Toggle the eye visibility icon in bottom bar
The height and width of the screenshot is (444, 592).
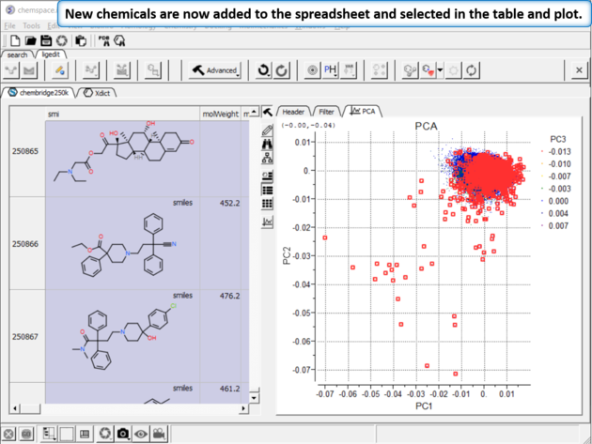[x=141, y=434]
